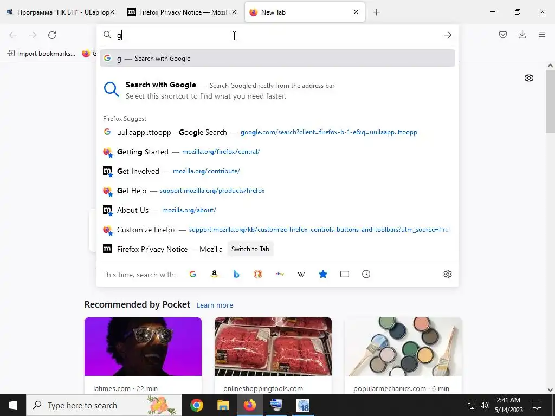Screen dimensions: 555x416
Task: Open a new tab with plus button
Action: click(x=376, y=12)
